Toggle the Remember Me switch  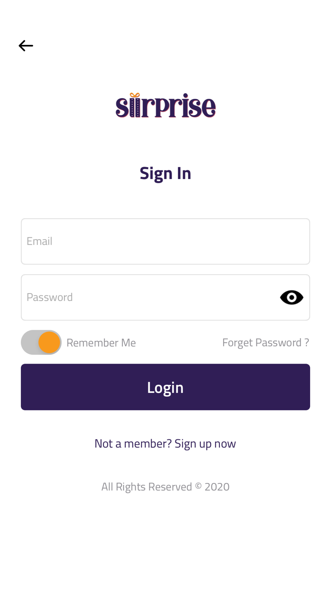click(41, 342)
